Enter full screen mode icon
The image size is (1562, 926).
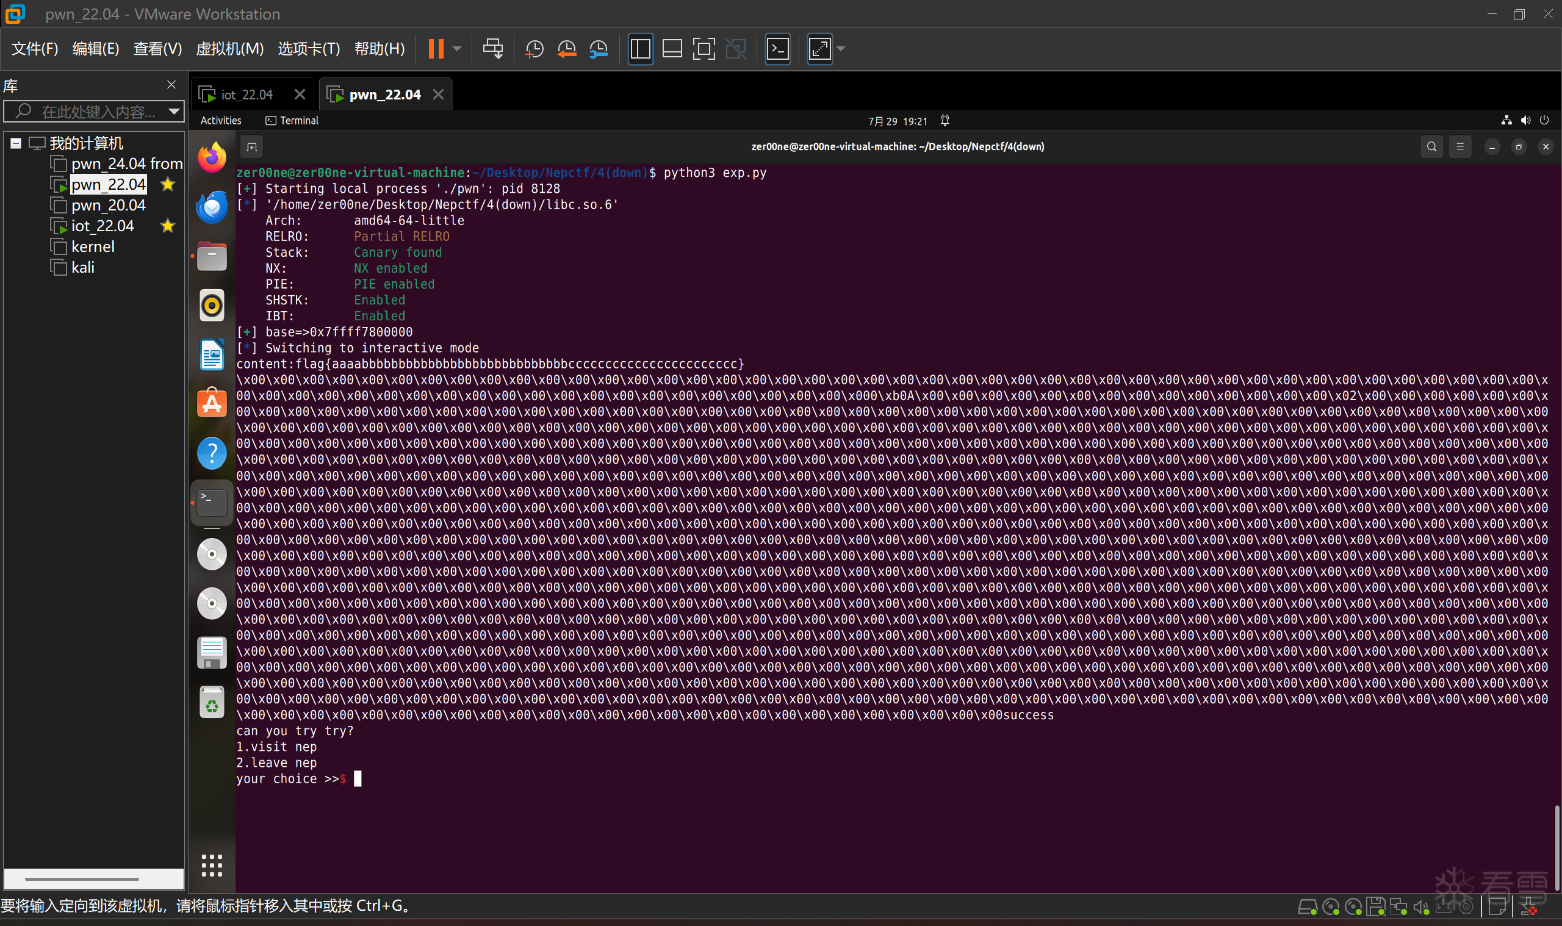click(704, 49)
